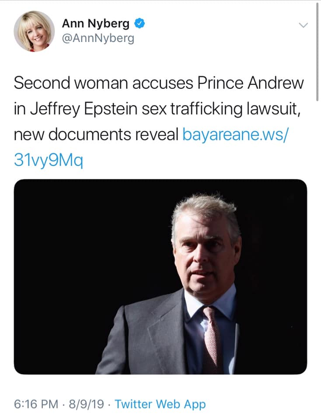Open the Twitter Web App source link
Screen dimensions: 321x420
pos(160,404)
